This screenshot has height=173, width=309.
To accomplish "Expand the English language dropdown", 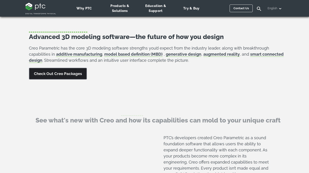I will point(274,8).
